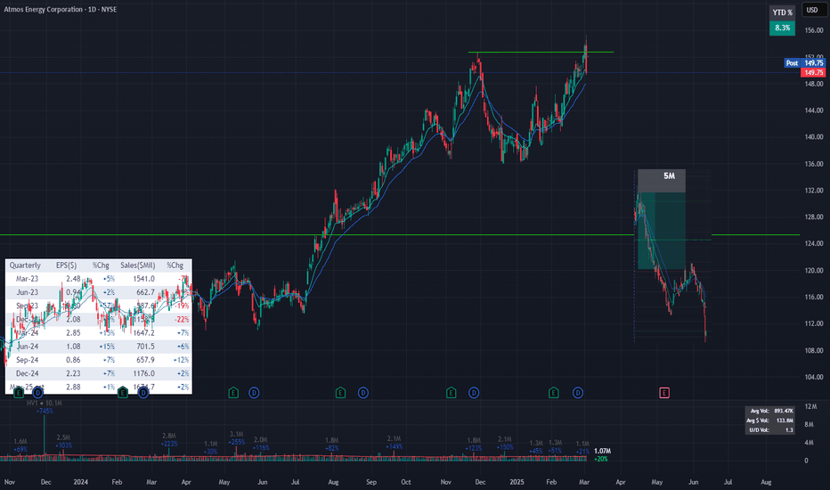Open the Feb 2025 earnings E marker
The width and height of the screenshot is (830, 490).
pos(554,393)
